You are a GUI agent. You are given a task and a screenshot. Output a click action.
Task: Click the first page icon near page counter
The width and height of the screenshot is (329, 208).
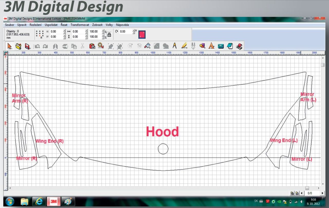(x=292, y=193)
